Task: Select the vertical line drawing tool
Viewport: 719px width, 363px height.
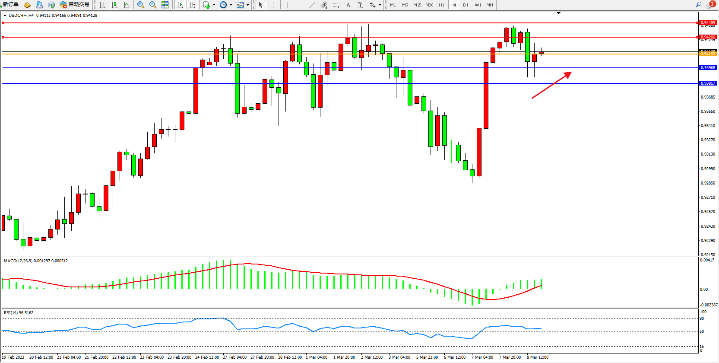Action: coord(288,5)
